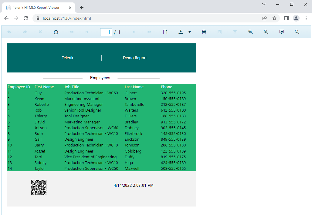Toggle the parameters area visibility

click(x=235, y=32)
